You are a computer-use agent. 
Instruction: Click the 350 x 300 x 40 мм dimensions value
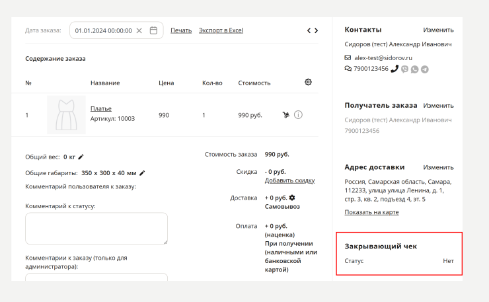point(108,173)
